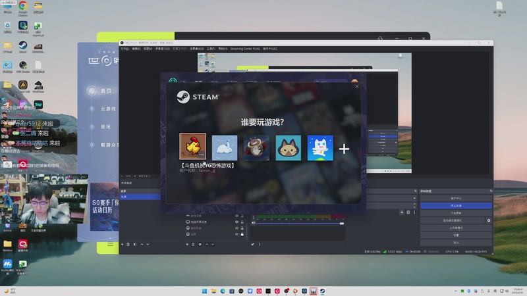Viewport: 527px width, 296px height.
Task: Toggle lock on third source row
Action: [242, 228]
